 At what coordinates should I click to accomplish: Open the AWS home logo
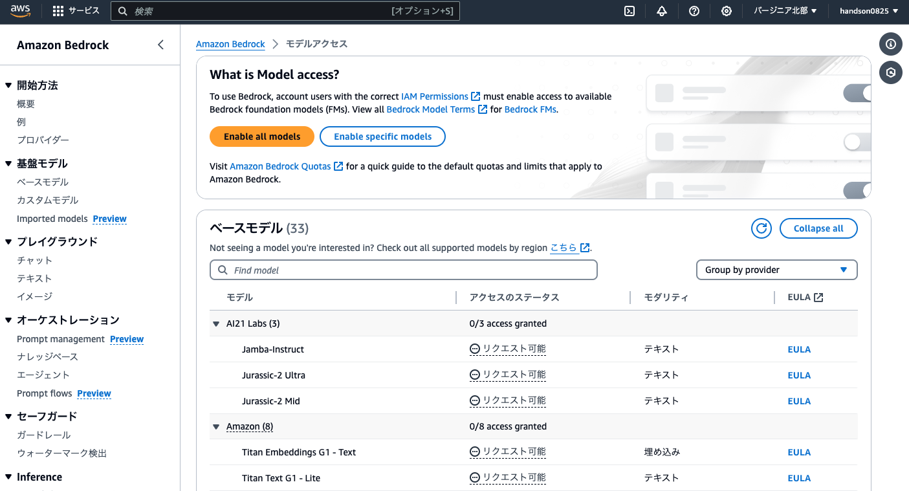21,11
